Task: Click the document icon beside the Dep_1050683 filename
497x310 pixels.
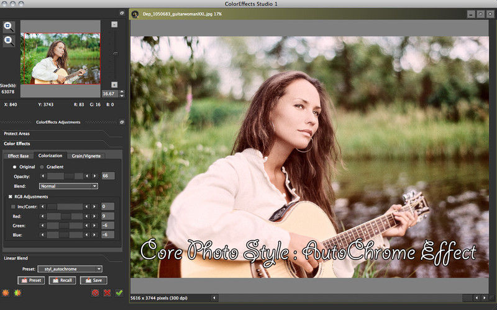Action: coord(135,14)
